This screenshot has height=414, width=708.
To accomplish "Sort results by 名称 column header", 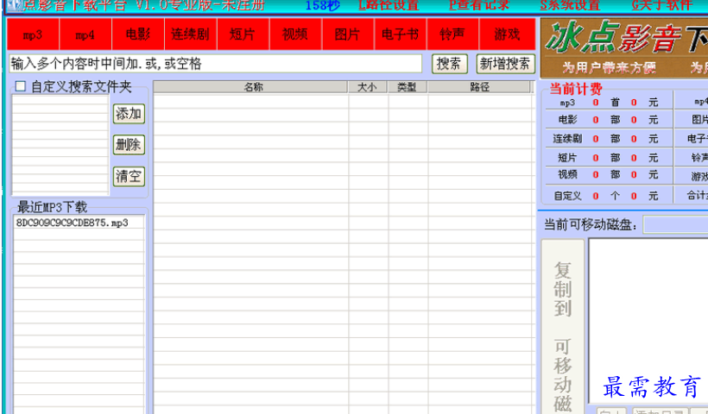I will pos(250,86).
